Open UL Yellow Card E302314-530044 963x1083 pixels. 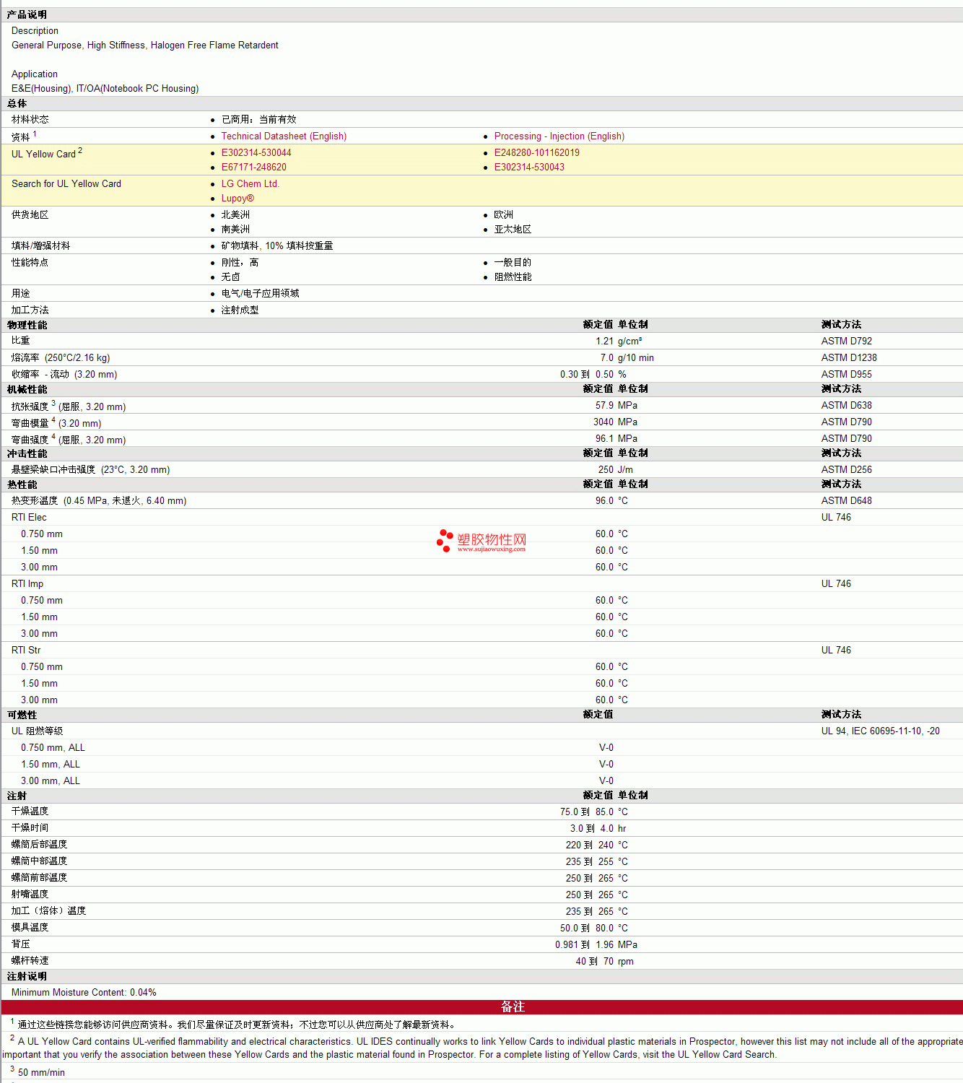point(256,152)
